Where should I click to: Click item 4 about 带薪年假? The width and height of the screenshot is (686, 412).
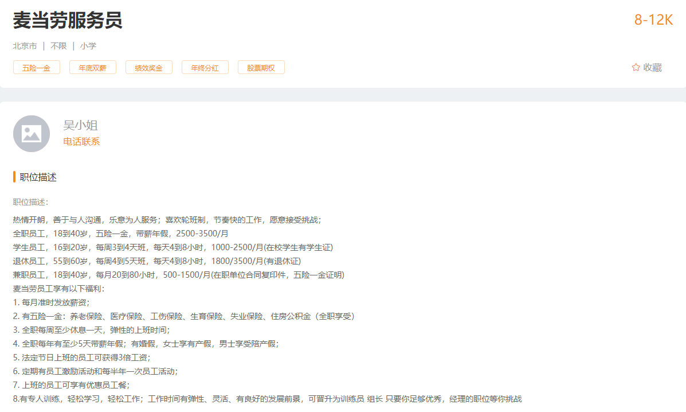(x=146, y=344)
